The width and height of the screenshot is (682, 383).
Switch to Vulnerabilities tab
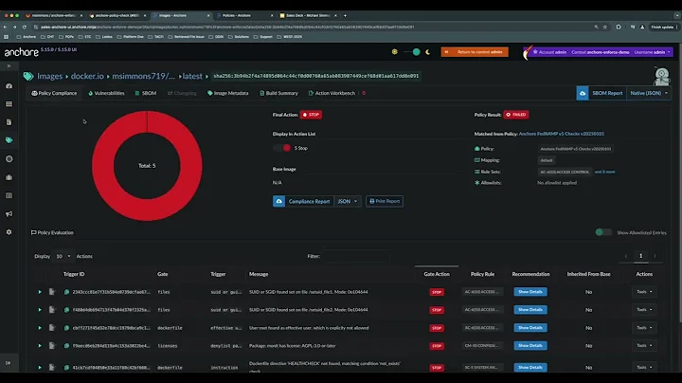pyautogui.click(x=106, y=93)
